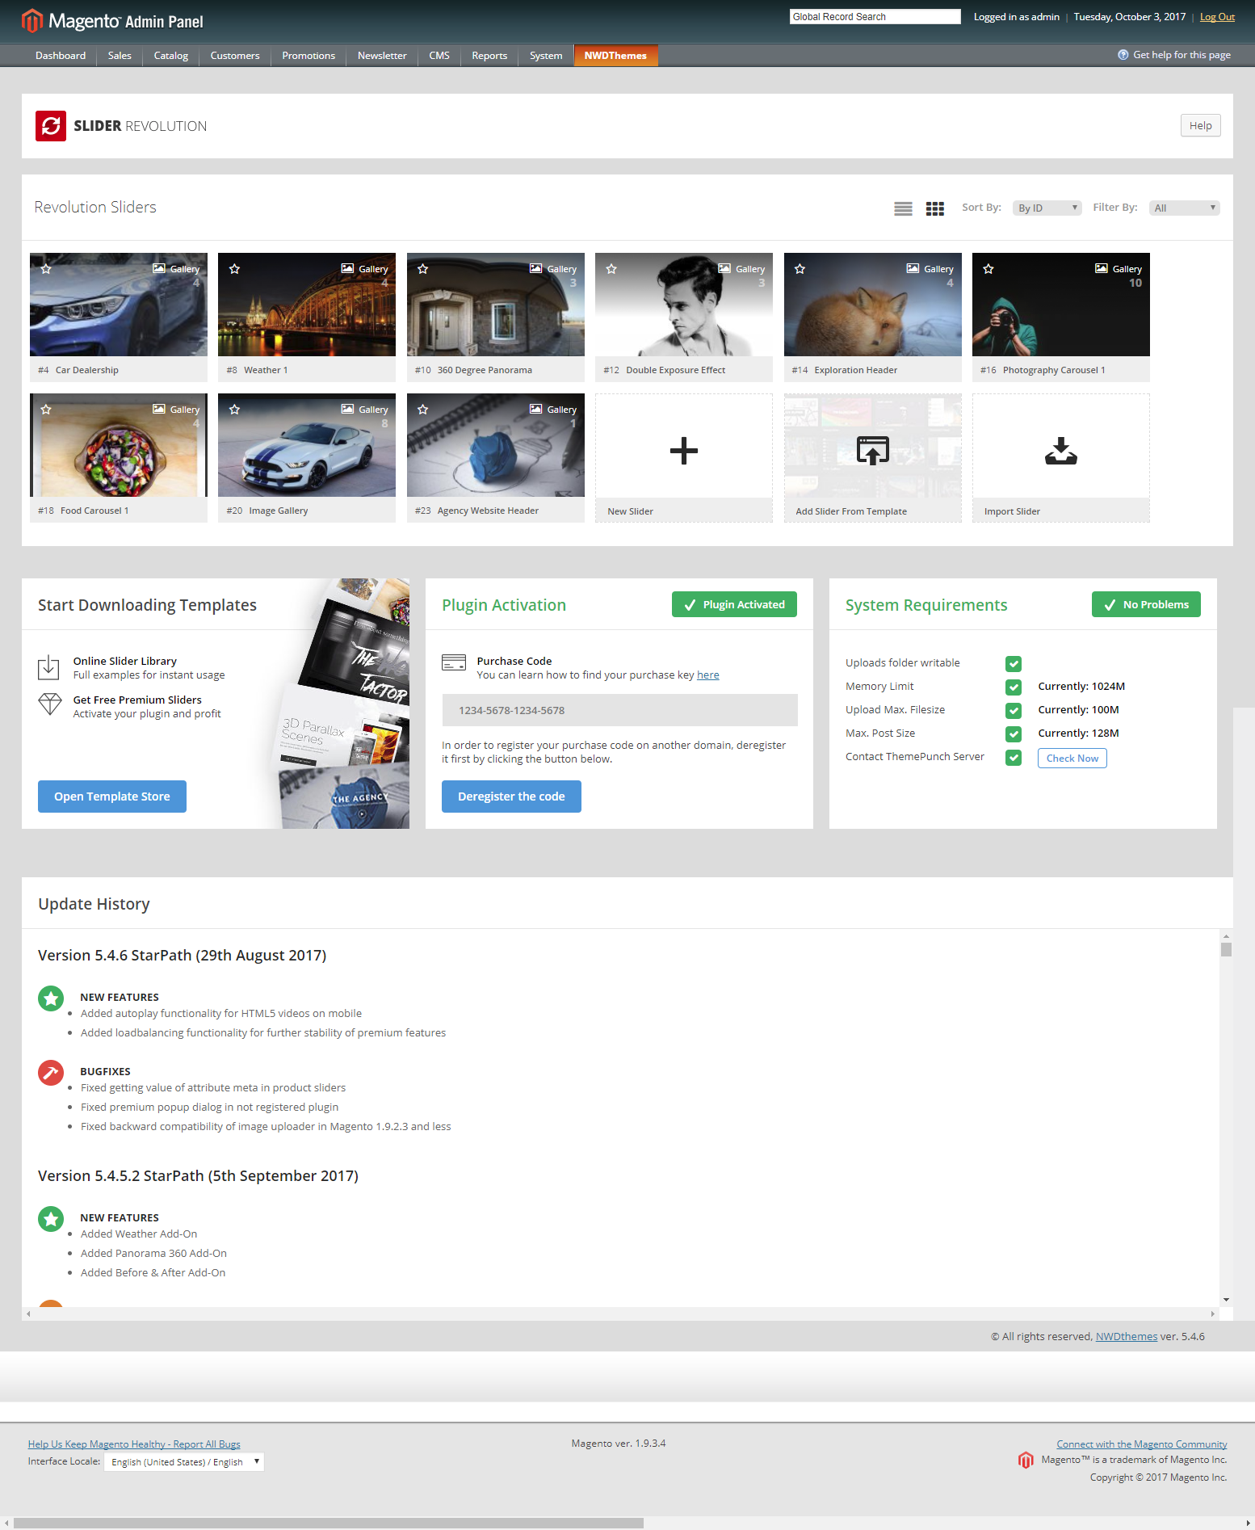This screenshot has width=1255, height=1530.
Task: Click Open Template Store button
Action: coord(112,797)
